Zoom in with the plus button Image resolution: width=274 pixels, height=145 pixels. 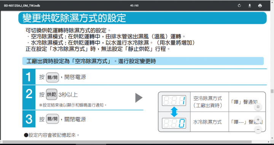[258, 120]
